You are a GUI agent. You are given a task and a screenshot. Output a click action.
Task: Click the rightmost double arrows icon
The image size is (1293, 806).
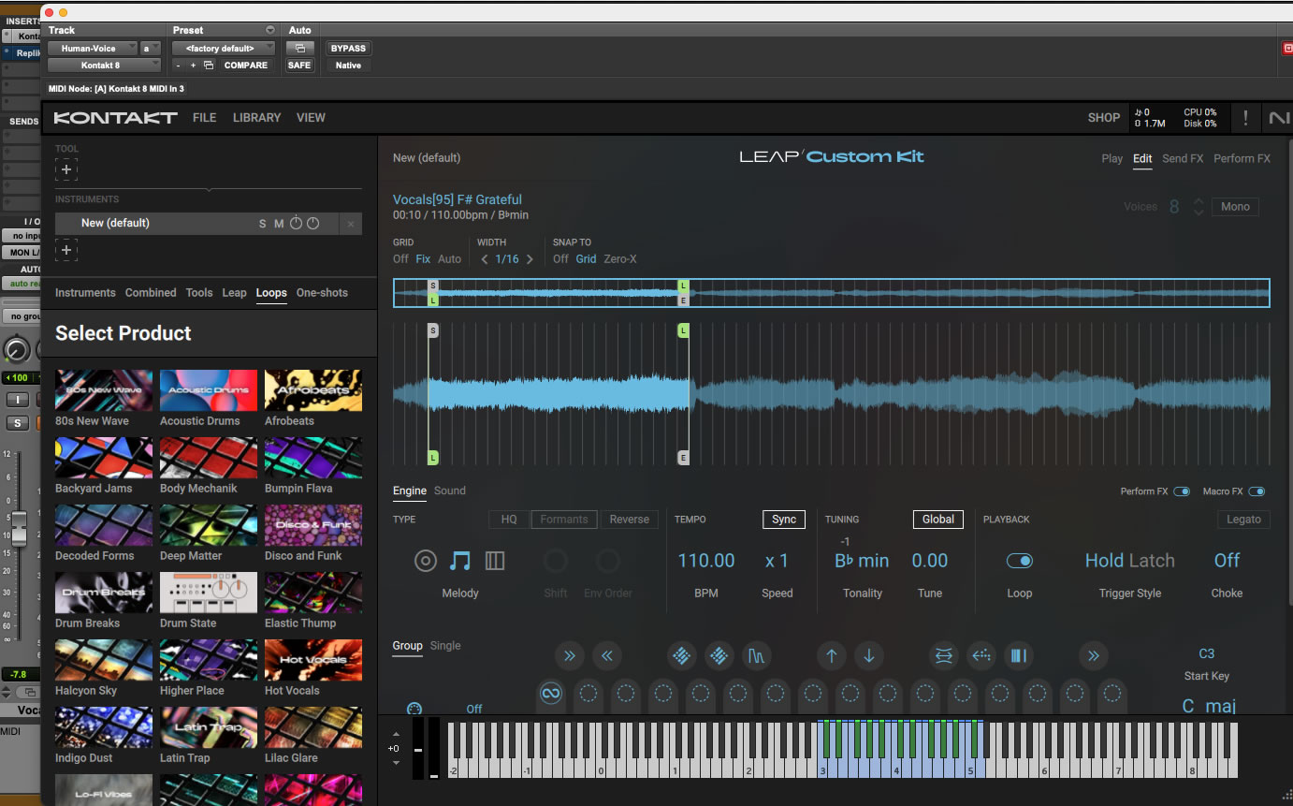point(1093,656)
